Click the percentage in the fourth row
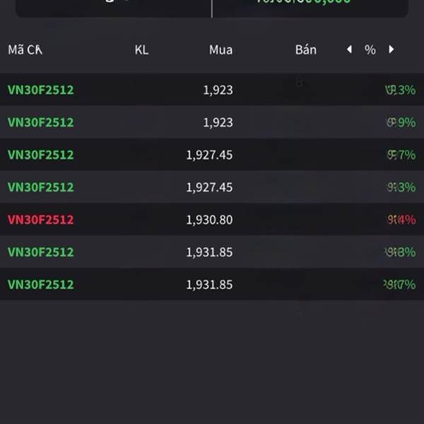The width and height of the screenshot is (424, 424). pyautogui.click(x=401, y=187)
